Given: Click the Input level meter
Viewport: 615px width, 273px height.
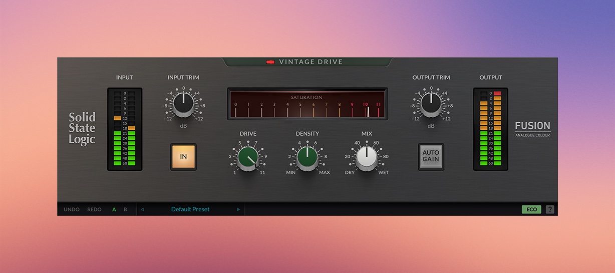Looking at the screenshot, I should point(125,129).
